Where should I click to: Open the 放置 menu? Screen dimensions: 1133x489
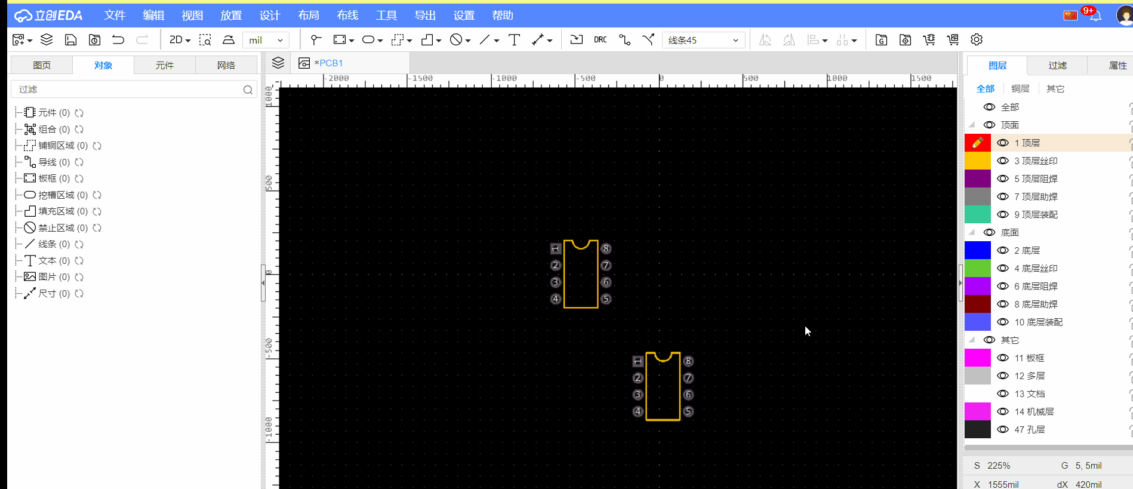point(231,16)
